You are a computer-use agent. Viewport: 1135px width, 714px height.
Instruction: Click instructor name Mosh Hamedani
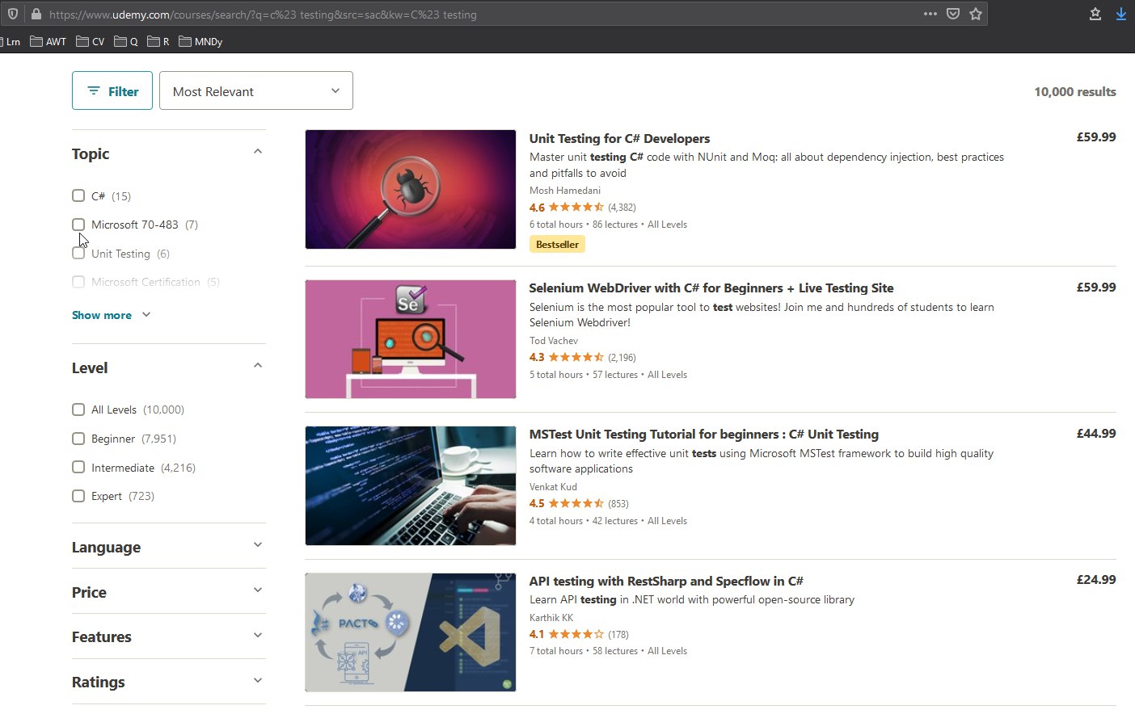pyautogui.click(x=565, y=191)
